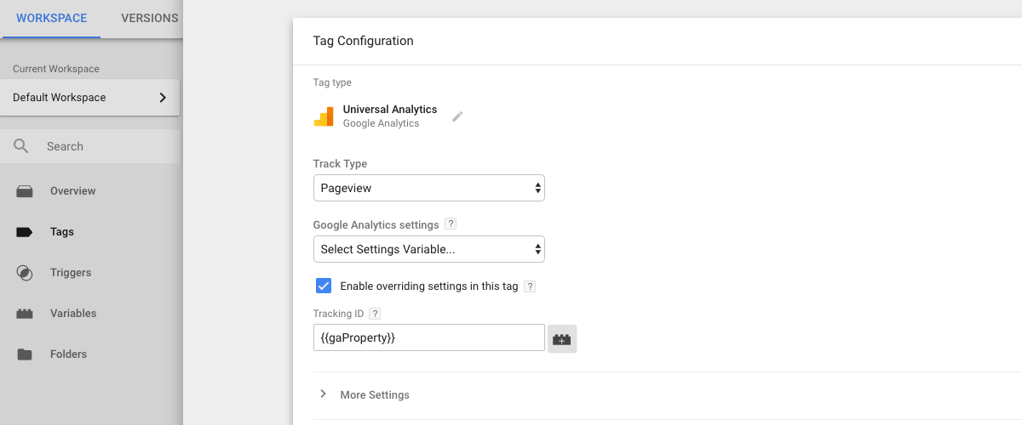Select the Workspace tab
Image resolution: width=1022 pixels, height=425 pixels.
[x=51, y=18]
